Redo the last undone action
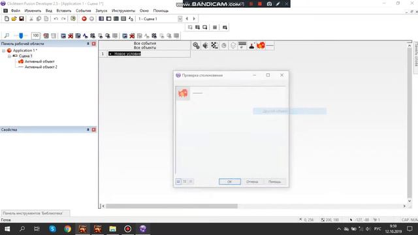 (63, 19)
